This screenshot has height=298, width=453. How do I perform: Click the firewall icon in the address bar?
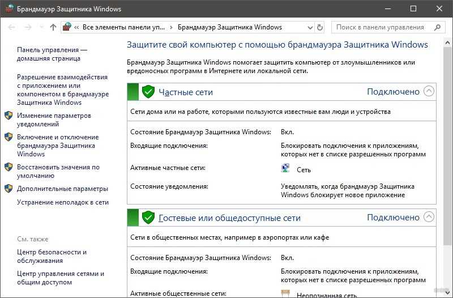[67, 27]
